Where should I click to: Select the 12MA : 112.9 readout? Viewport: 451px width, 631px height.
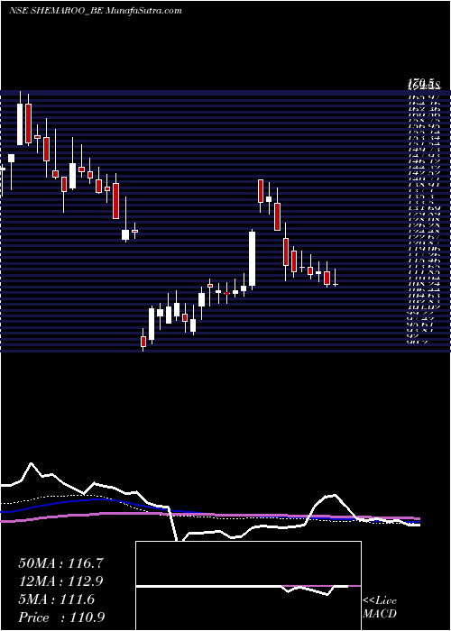point(60,581)
